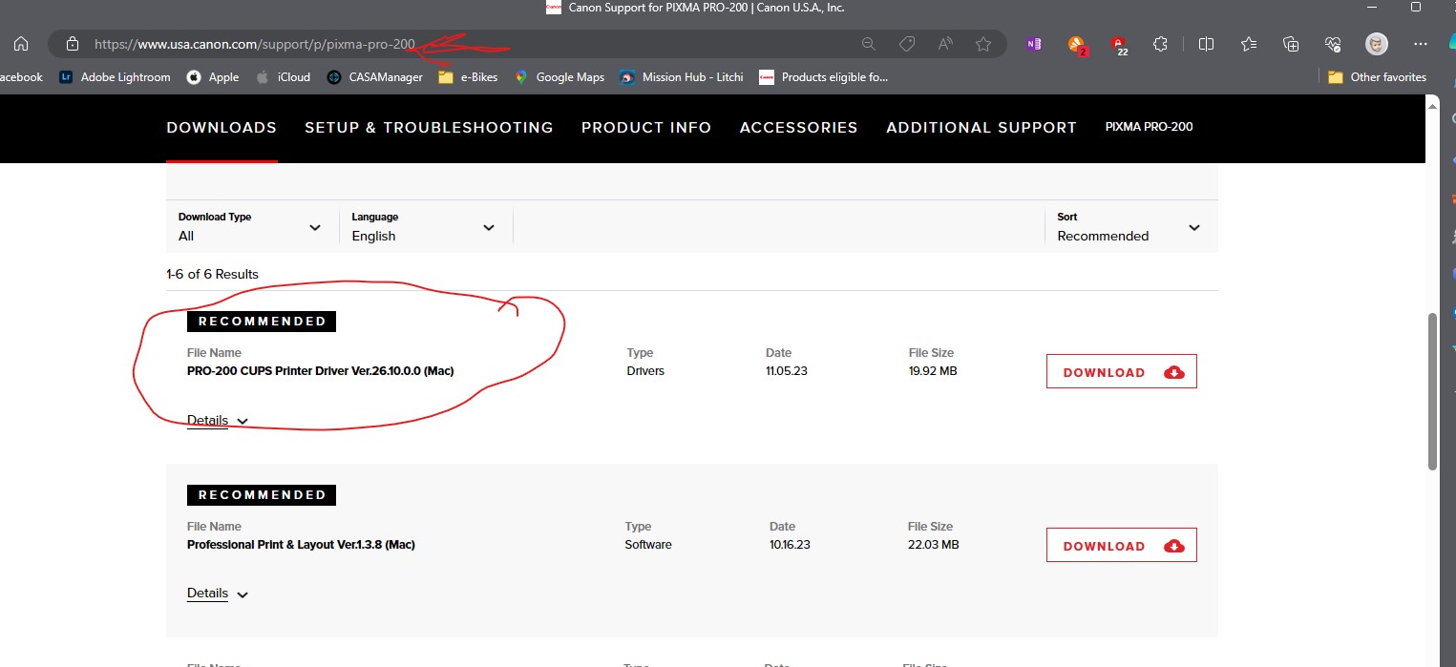Expand Details for PRO-200 CUPS Printer Driver

coord(217,421)
